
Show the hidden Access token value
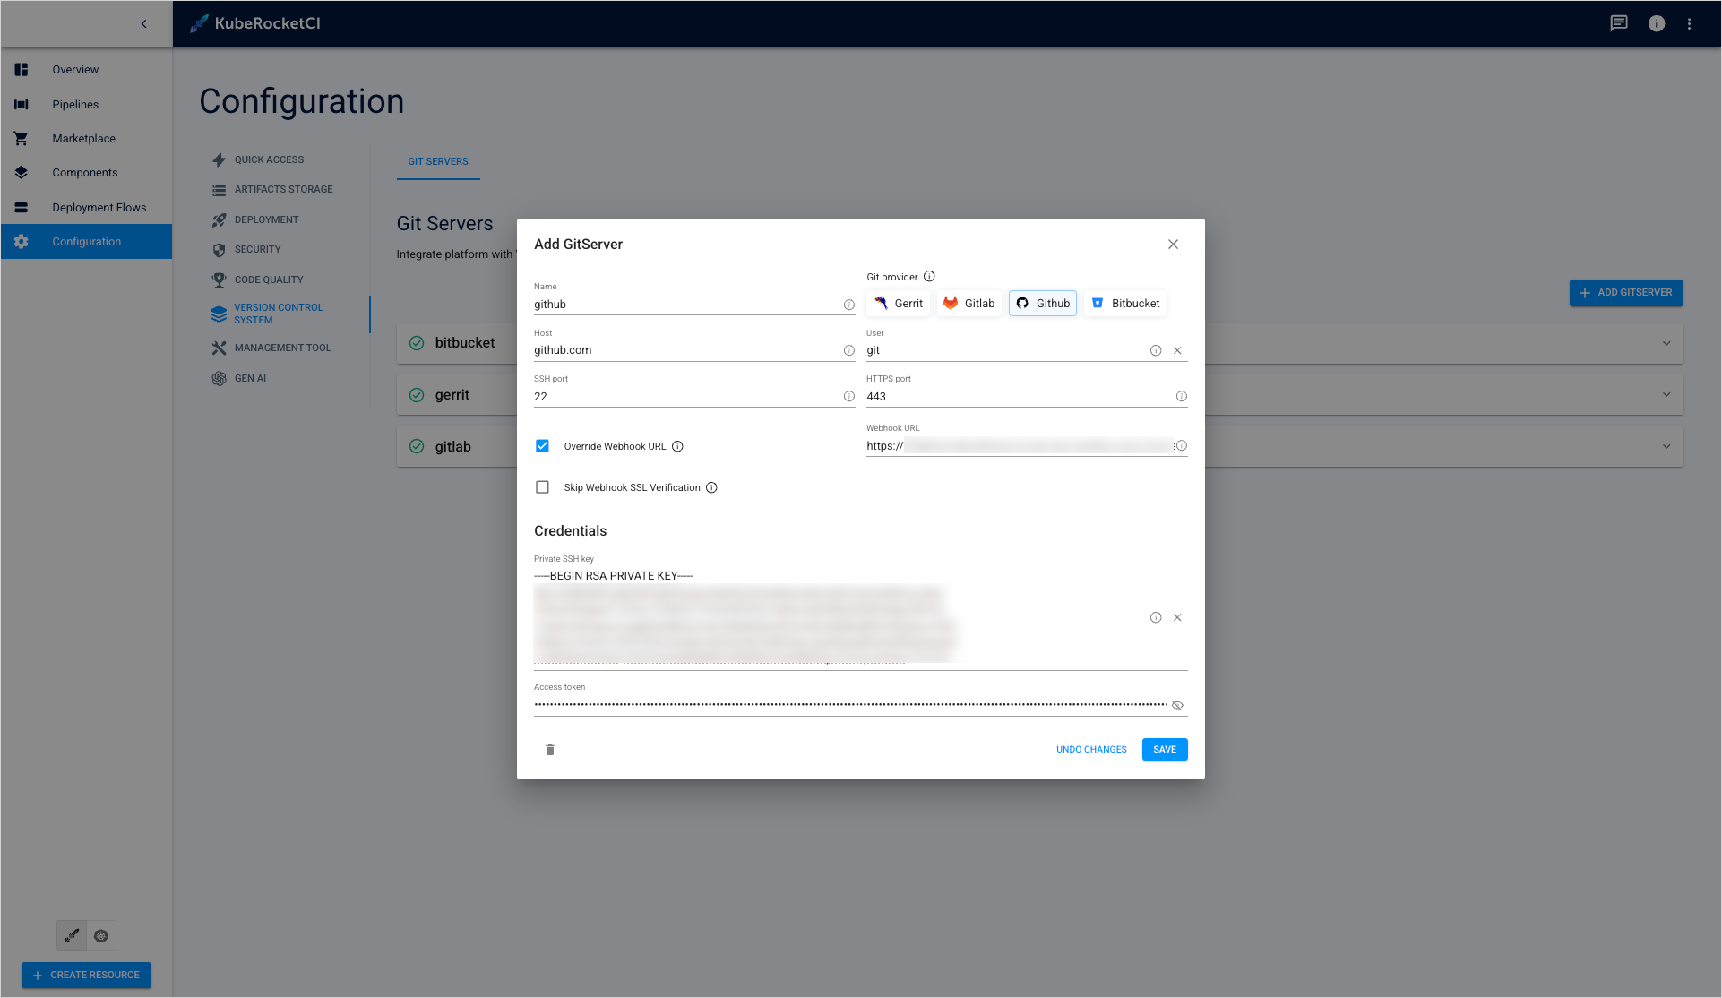point(1177,705)
